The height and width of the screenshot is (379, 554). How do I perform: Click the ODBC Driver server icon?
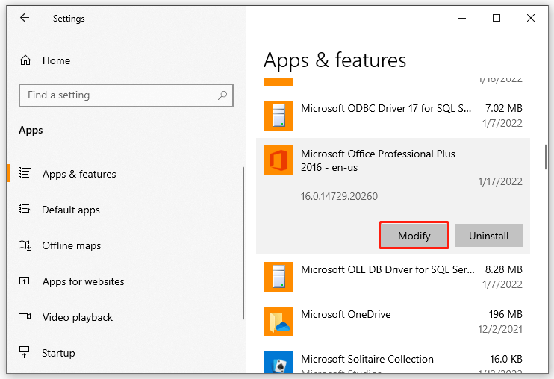tap(278, 116)
